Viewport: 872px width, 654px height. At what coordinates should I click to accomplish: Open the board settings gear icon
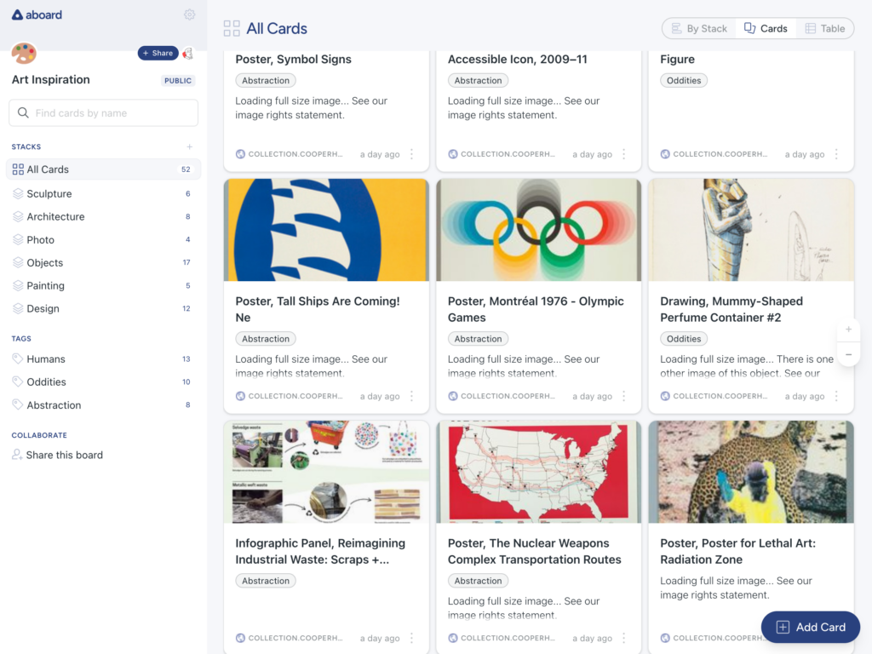point(190,14)
